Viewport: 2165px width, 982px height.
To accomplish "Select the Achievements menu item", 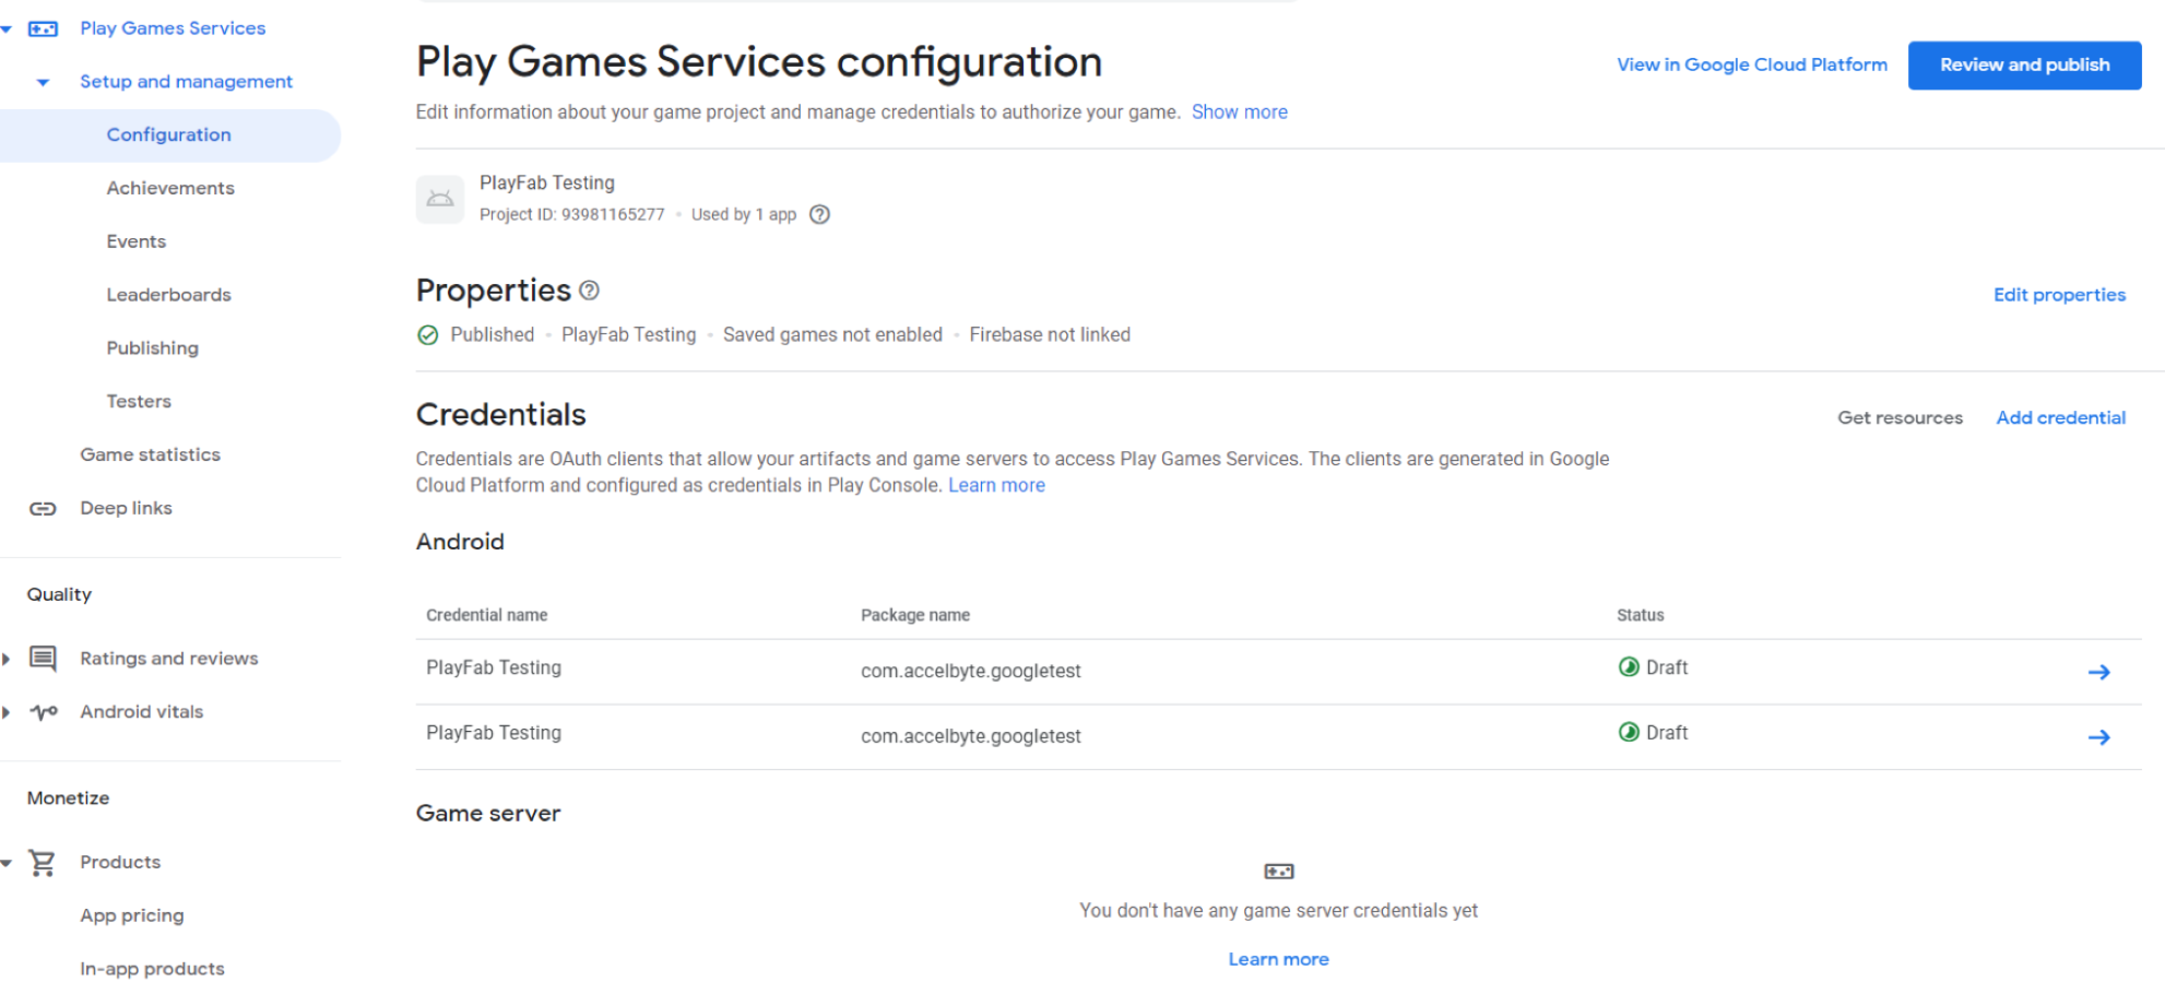I will click(168, 188).
